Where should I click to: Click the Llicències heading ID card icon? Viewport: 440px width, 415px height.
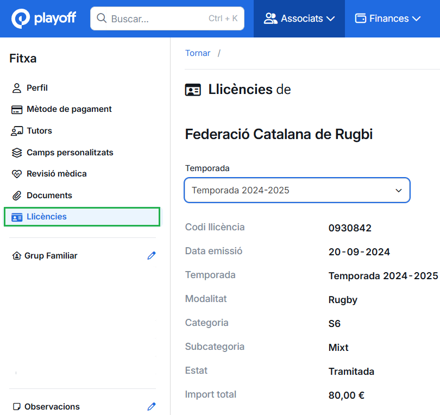[193, 90]
